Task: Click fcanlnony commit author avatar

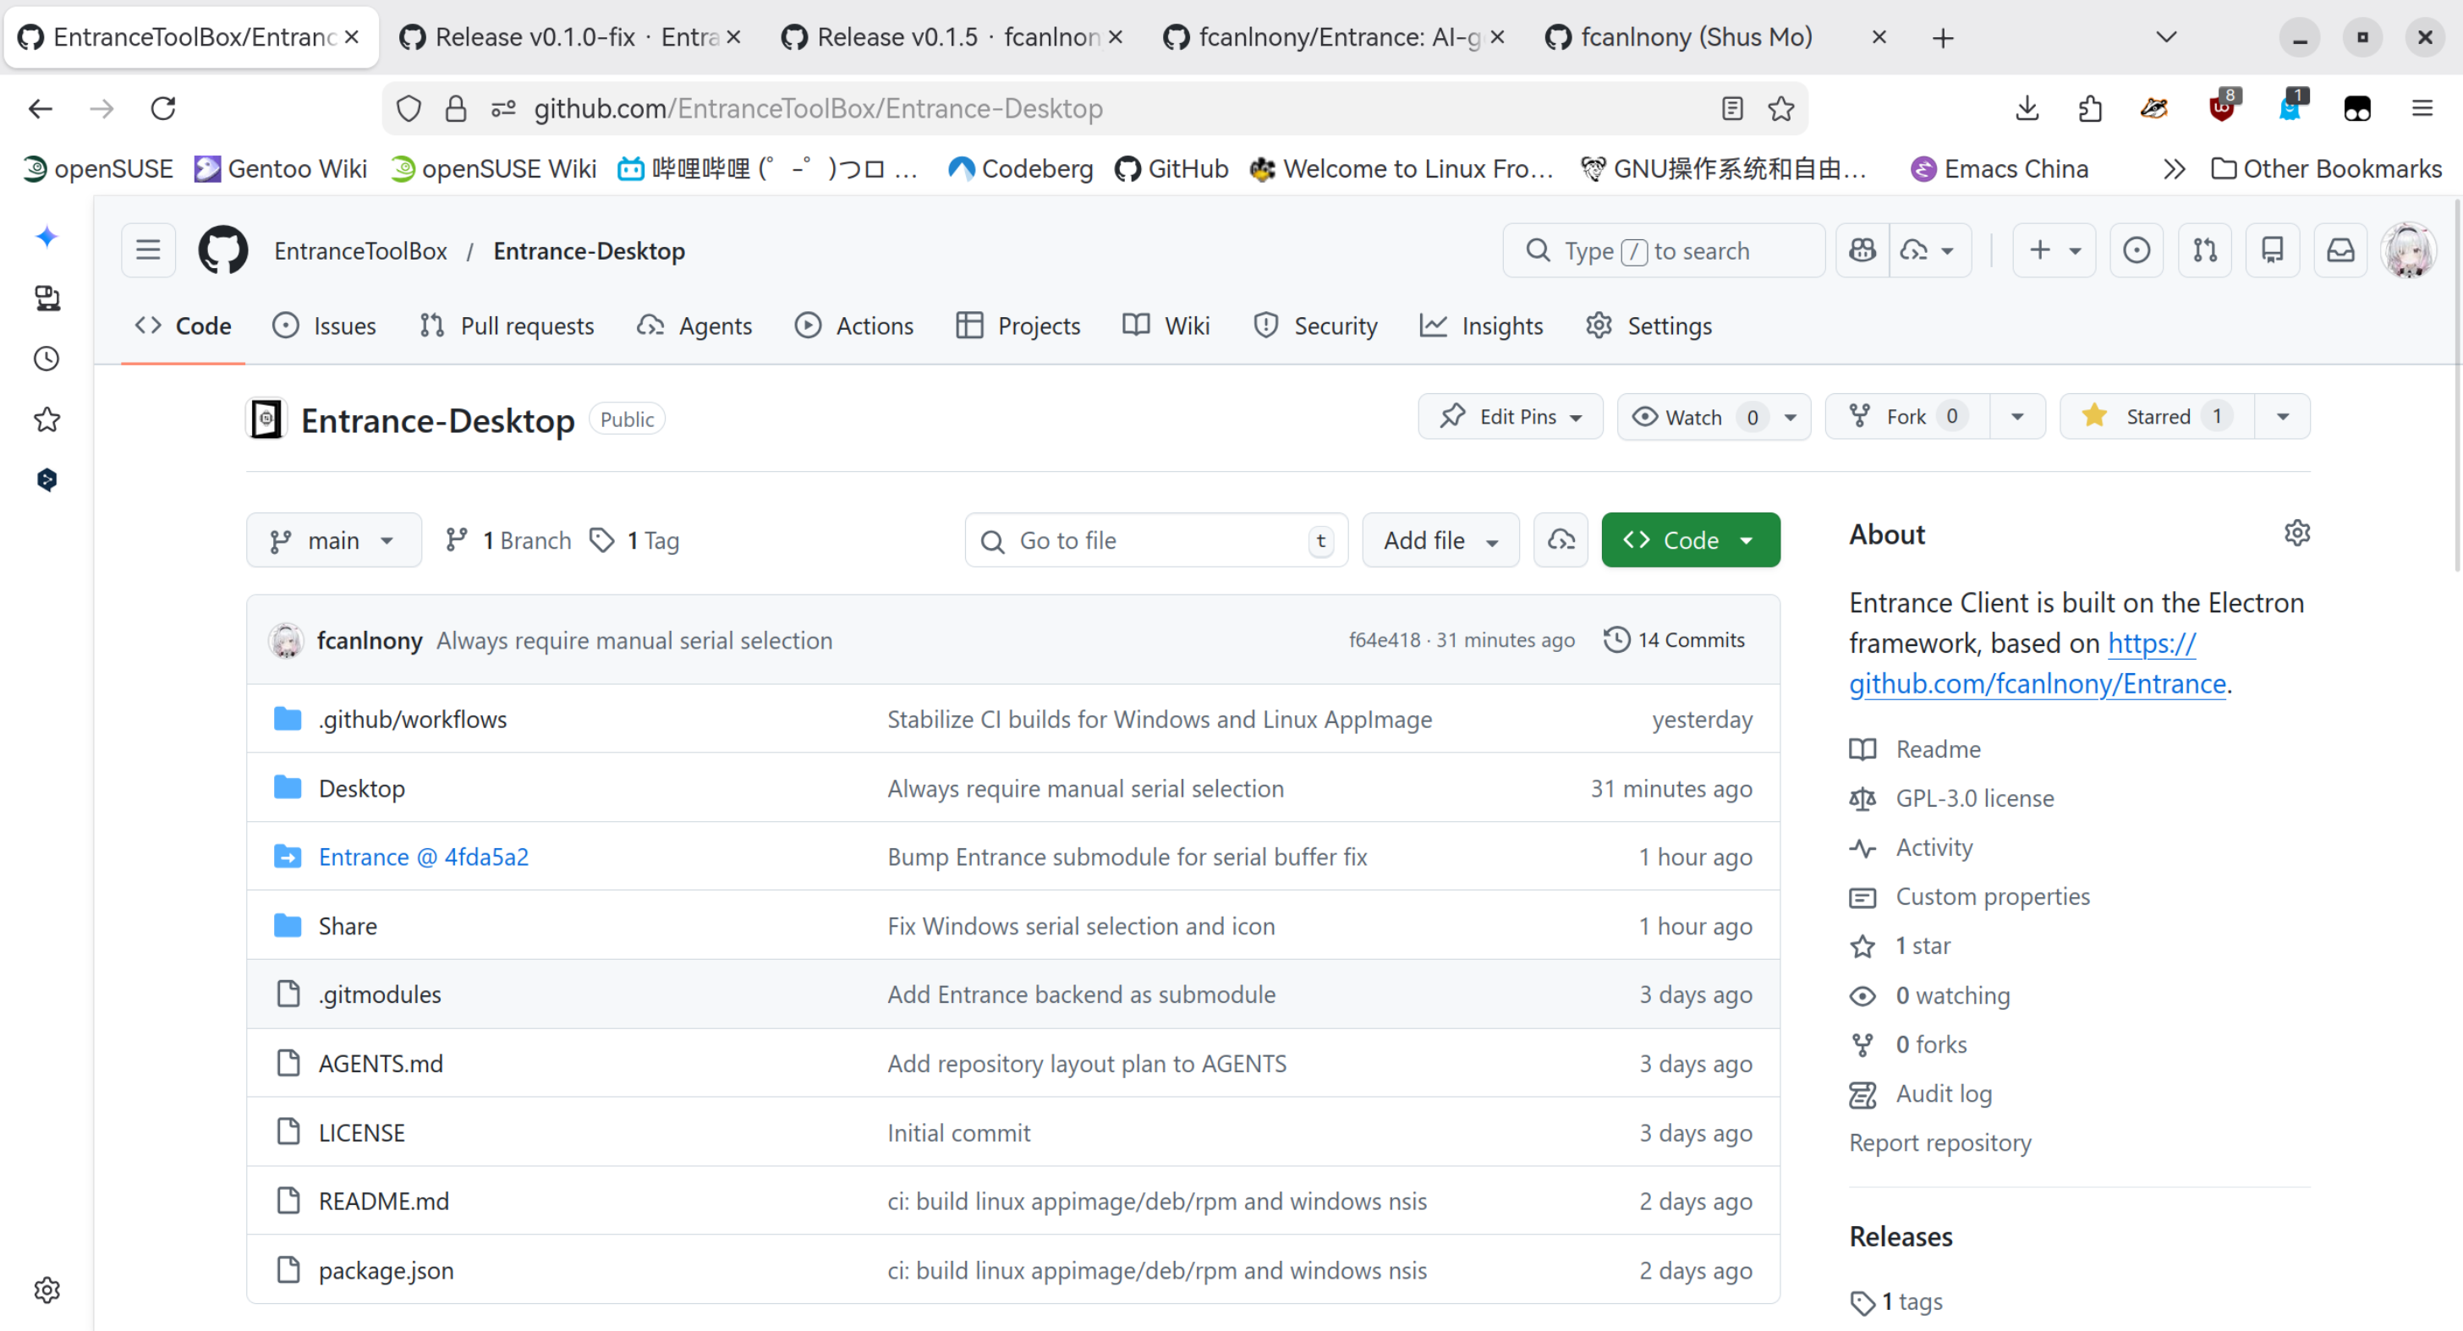Action: [x=286, y=641]
